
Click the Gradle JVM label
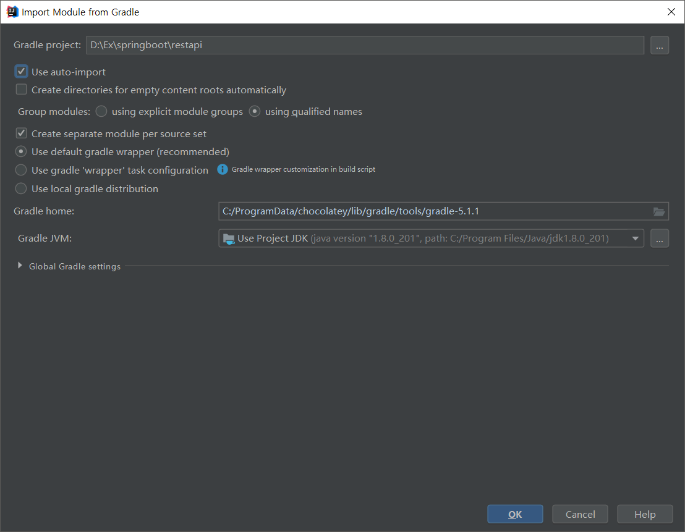pyautogui.click(x=45, y=239)
